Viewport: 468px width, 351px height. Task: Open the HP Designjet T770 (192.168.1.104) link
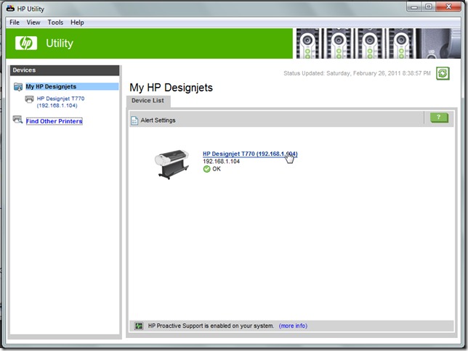click(249, 154)
